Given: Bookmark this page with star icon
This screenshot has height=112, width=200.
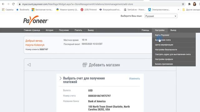Looking at the screenshot, I should (183, 4).
